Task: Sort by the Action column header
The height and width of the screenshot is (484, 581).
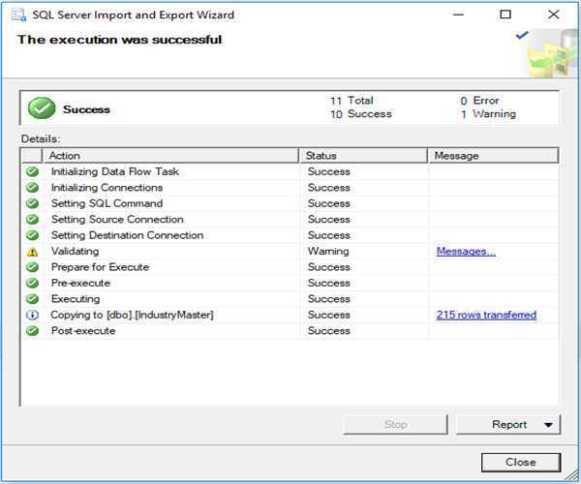Action: 169,155
